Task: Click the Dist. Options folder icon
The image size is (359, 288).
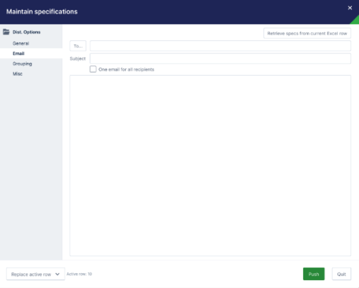Action: click(6, 32)
